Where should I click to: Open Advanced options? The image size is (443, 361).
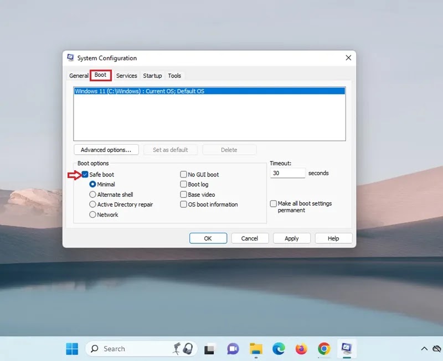[x=106, y=150]
